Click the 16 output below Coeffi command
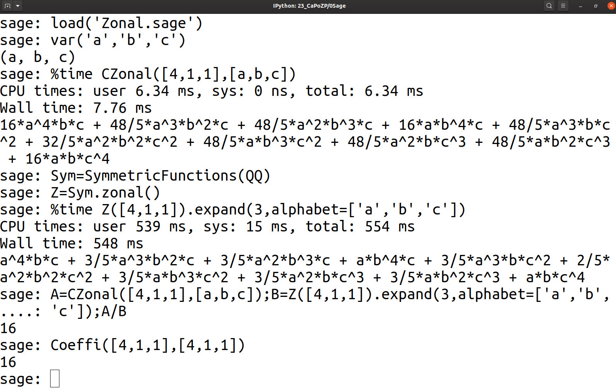Viewport: 616px width, 392px height. tap(8, 362)
